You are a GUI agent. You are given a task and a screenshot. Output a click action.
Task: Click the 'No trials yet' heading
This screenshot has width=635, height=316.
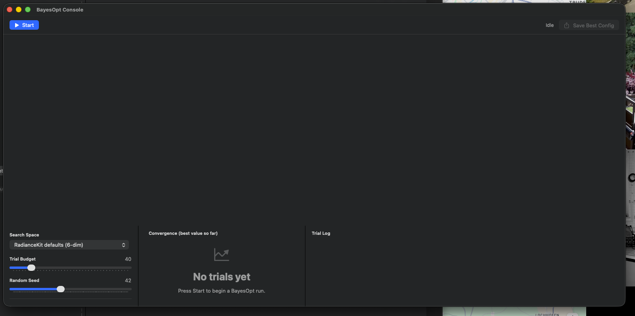[221, 277]
